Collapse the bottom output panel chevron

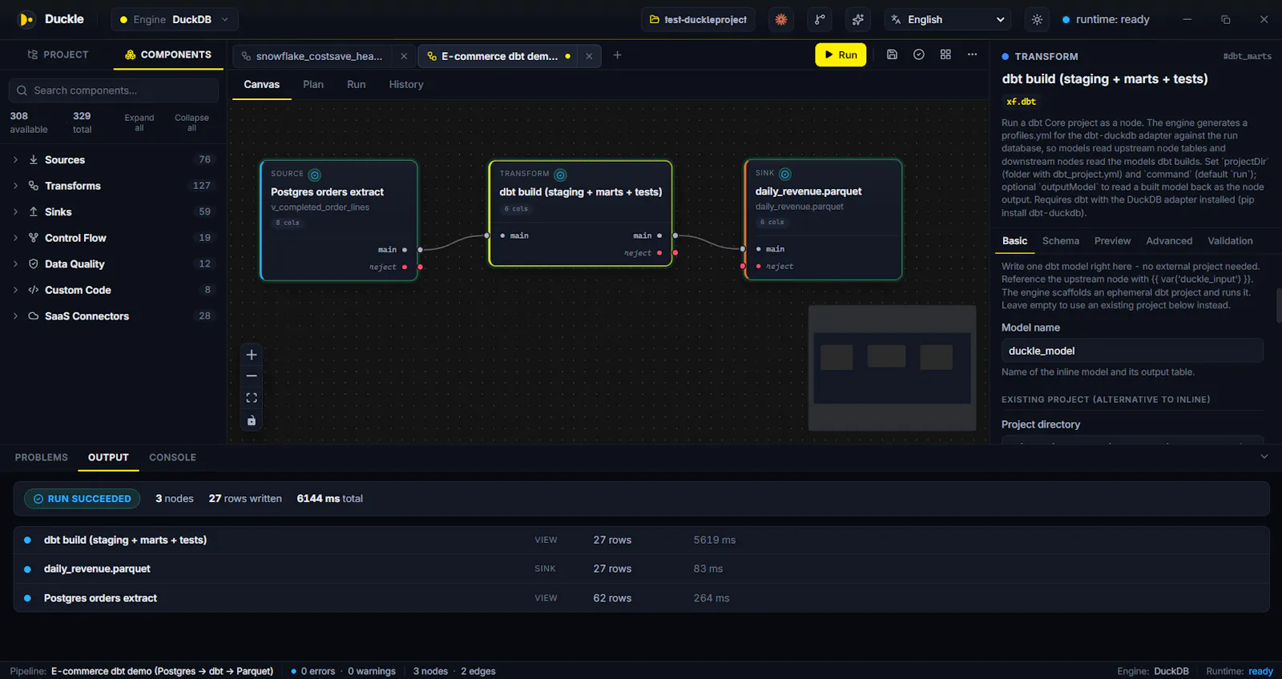[1264, 457]
